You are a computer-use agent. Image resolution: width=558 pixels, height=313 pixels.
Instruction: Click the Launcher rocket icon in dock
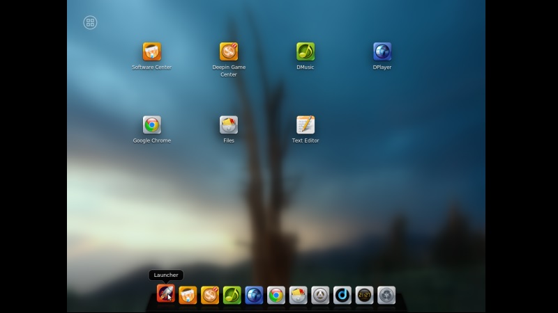(165, 294)
